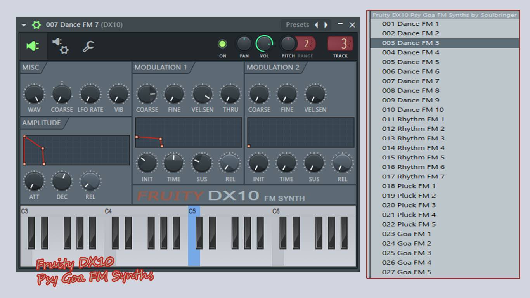The height and width of the screenshot is (298, 530).
Task: Select preset 005 Dance FM 5
Action: (445, 62)
